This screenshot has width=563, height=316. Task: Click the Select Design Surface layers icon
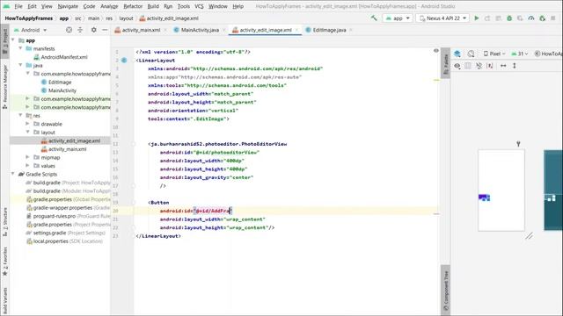(457, 54)
